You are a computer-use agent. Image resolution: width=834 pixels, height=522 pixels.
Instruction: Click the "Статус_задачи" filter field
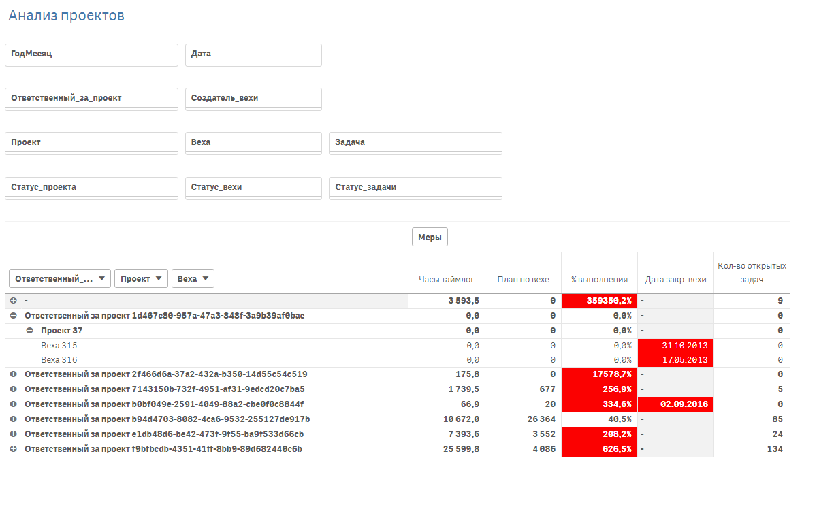(415, 188)
